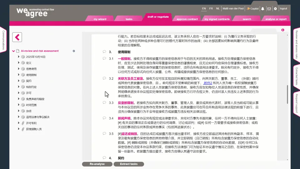Switch language to NL

click(218, 8)
